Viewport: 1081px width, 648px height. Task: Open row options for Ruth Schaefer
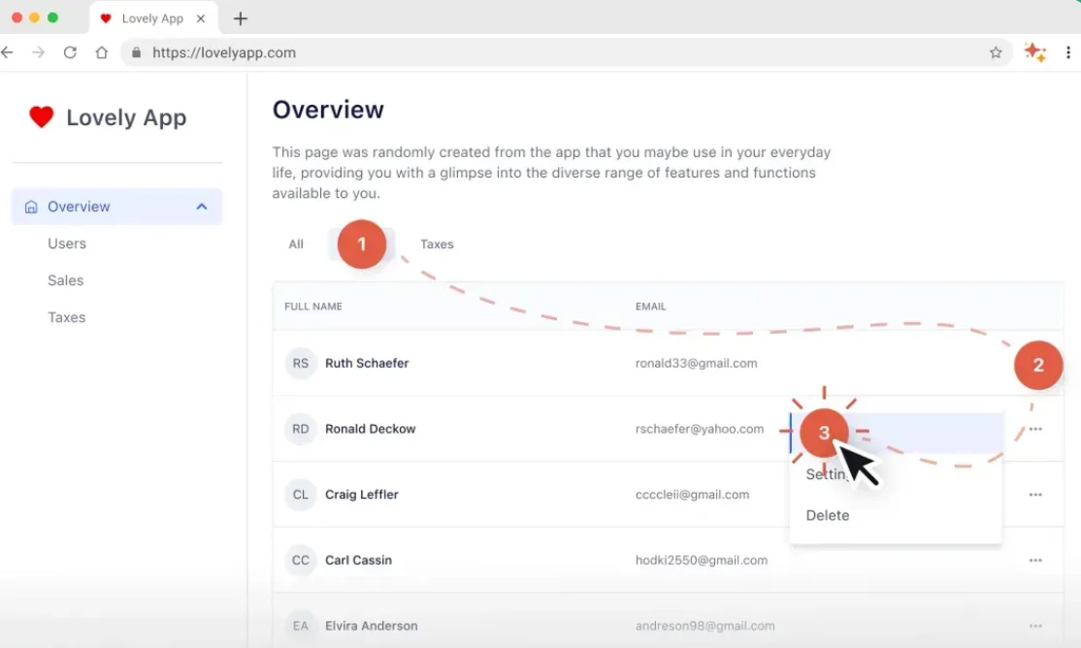click(1035, 363)
